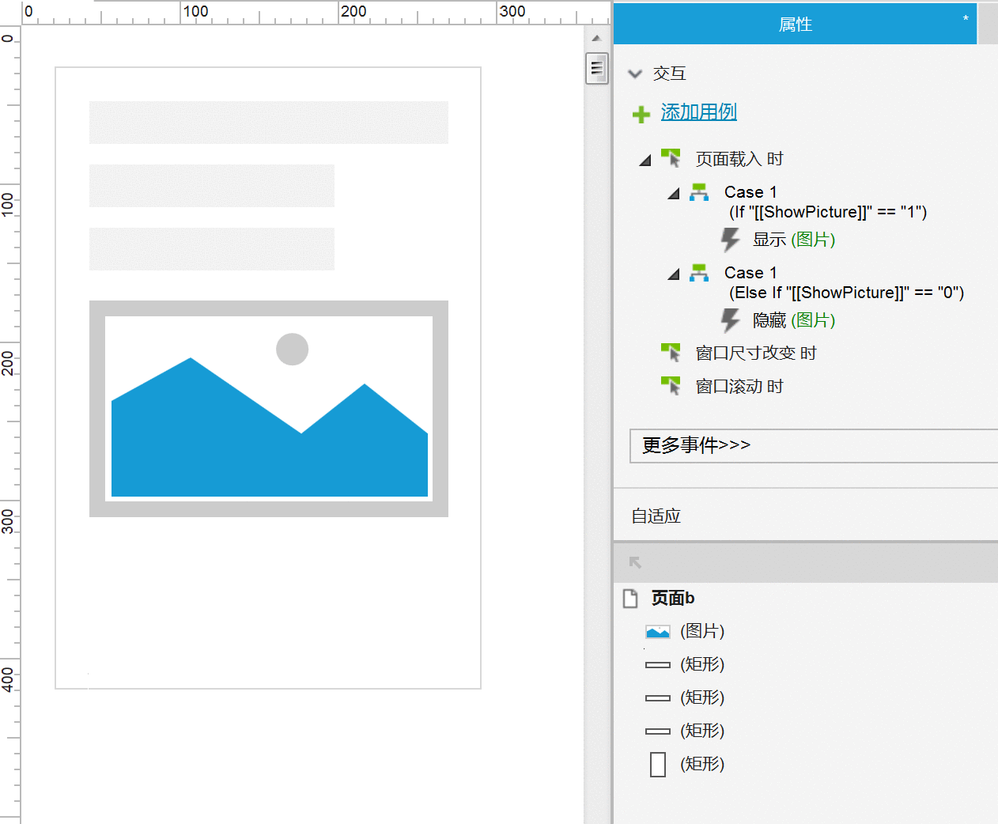Select the blue mountain image placeholder on canvas
The image size is (998, 824).
(269, 409)
